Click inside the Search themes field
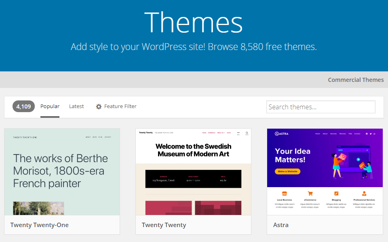Screen dimensions: 388x242 321,106
